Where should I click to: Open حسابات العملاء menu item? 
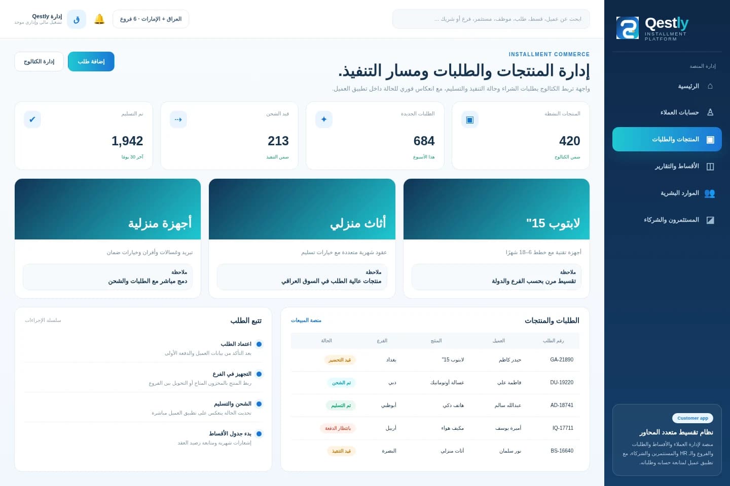(667, 112)
